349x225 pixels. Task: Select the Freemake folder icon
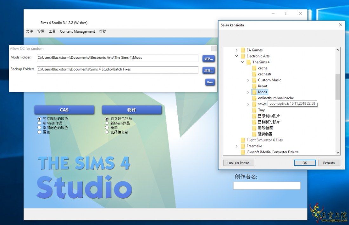[243, 146]
